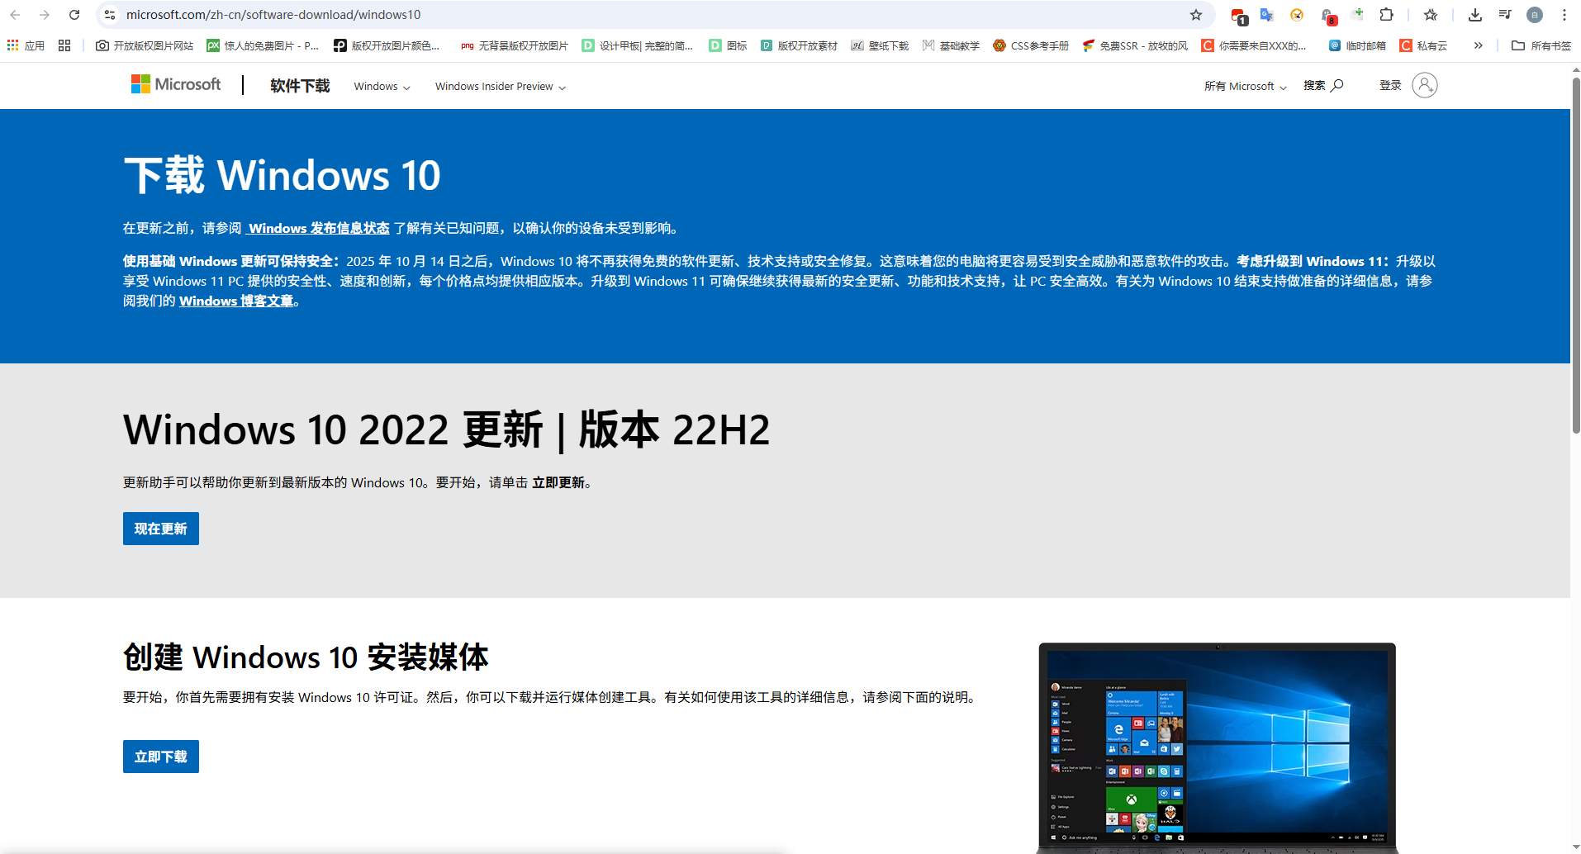This screenshot has height=854, width=1581.
Task: Click the Microsoft logo
Action: (176, 85)
